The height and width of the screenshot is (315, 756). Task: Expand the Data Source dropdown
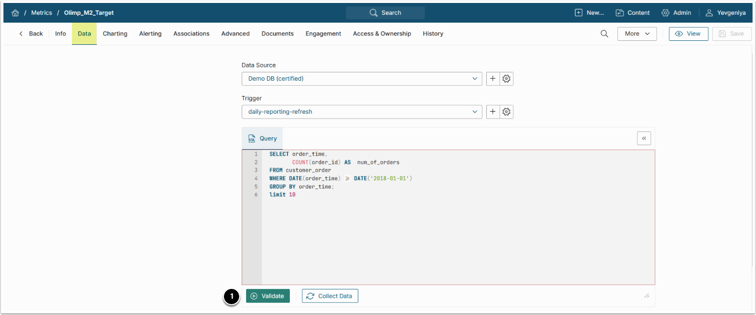361,79
